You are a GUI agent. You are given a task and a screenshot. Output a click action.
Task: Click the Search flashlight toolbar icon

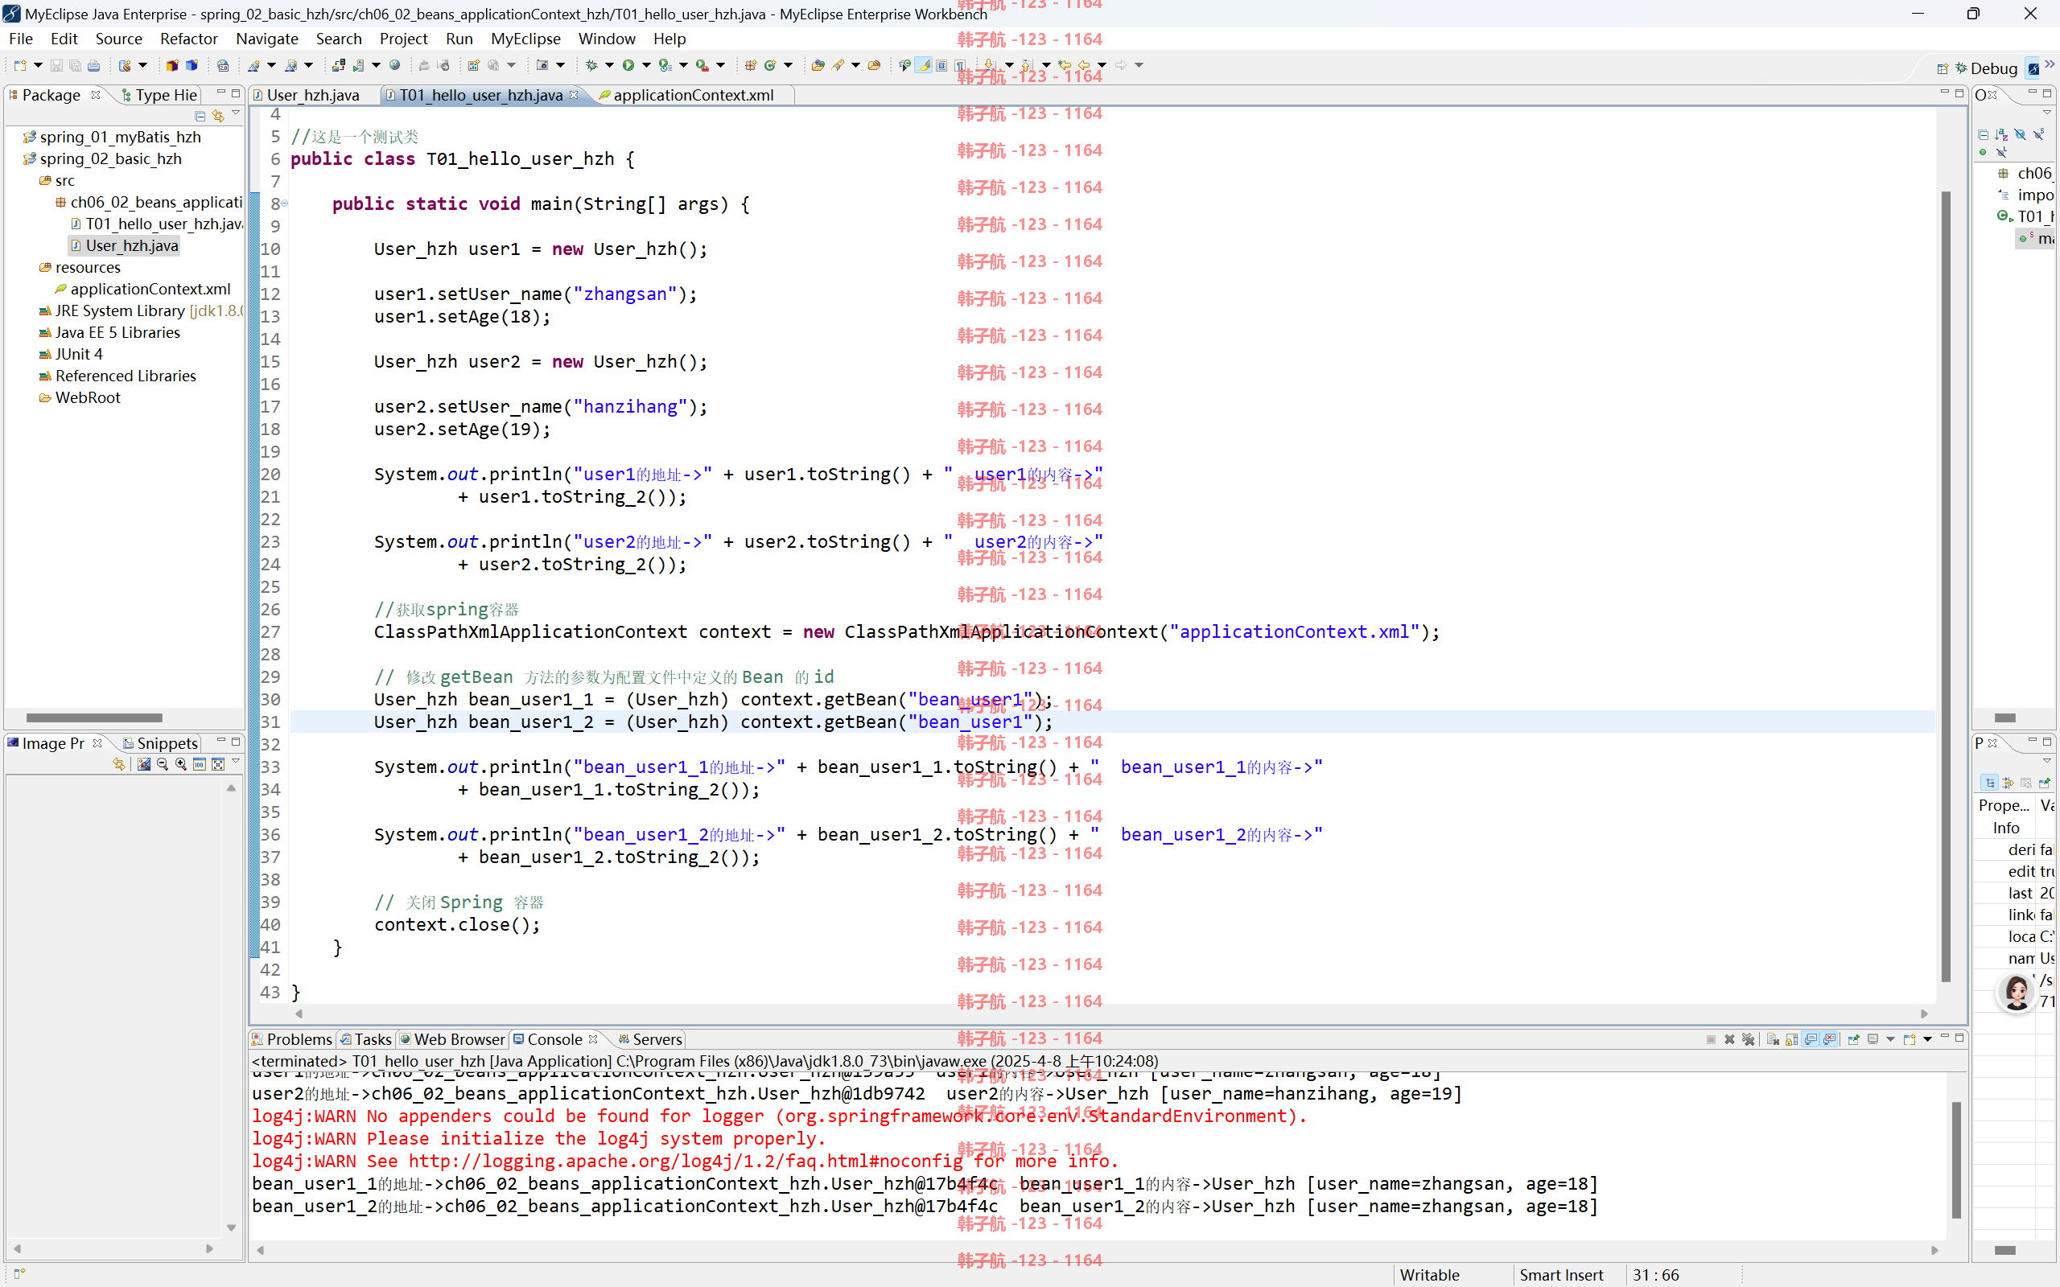pyautogui.click(x=837, y=65)
